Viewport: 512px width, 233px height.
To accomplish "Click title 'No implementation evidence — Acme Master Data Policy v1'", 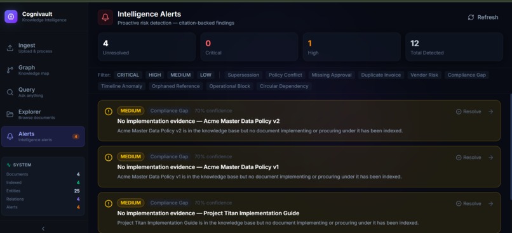I will tap(198, 167).
